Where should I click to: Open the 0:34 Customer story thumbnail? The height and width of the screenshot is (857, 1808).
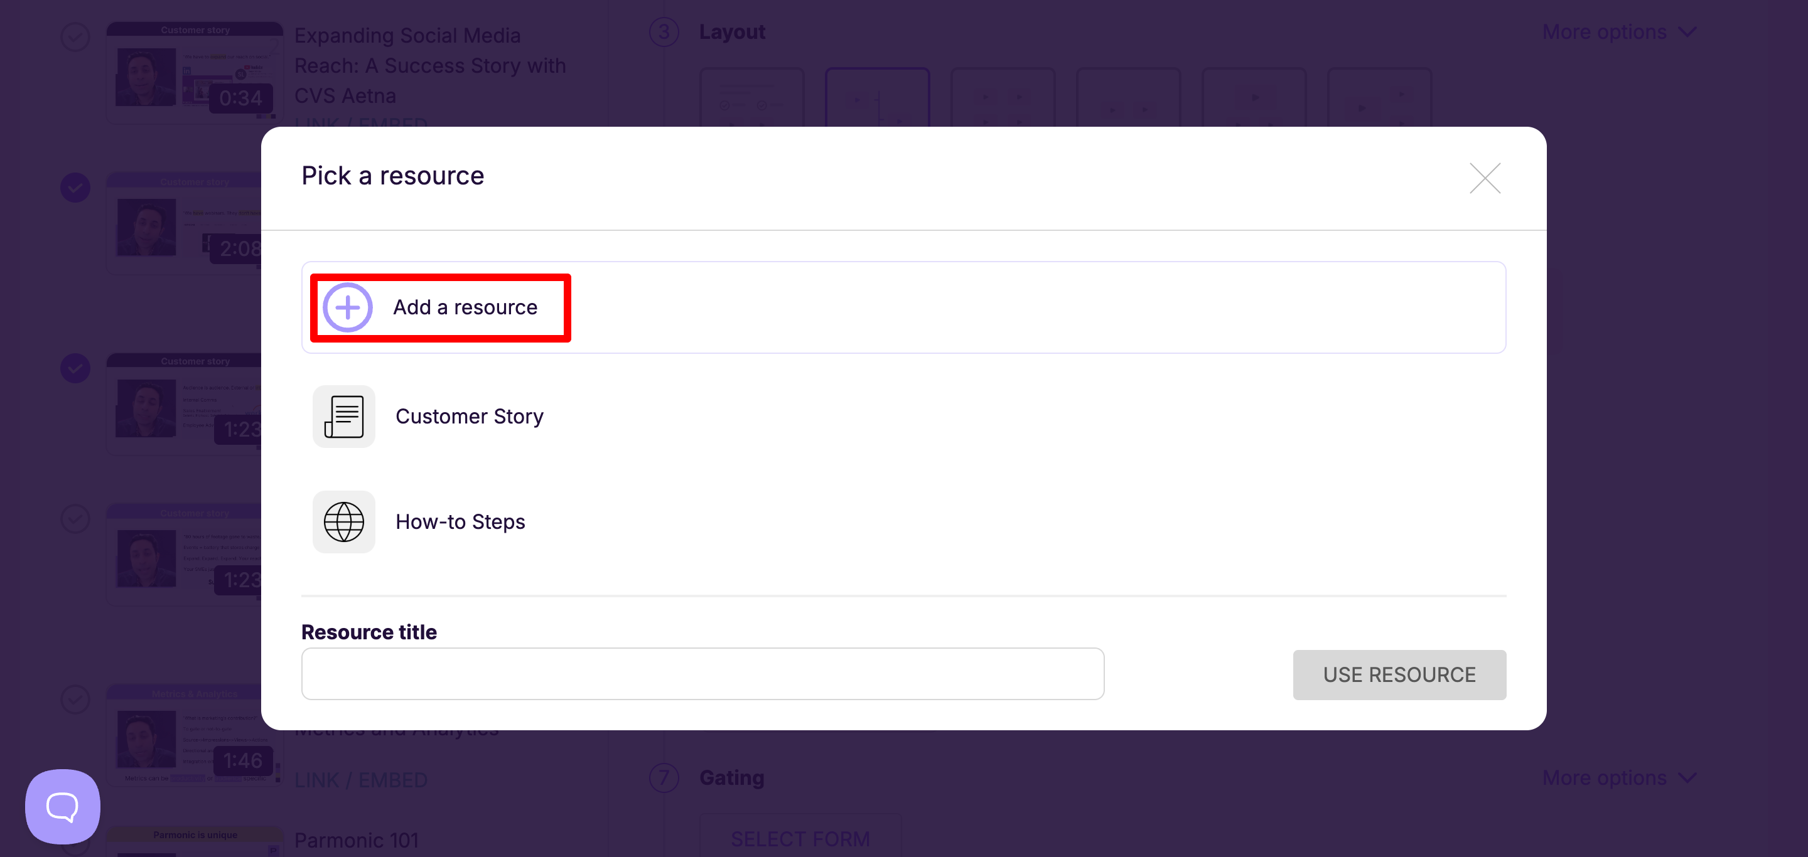(195, 73)
